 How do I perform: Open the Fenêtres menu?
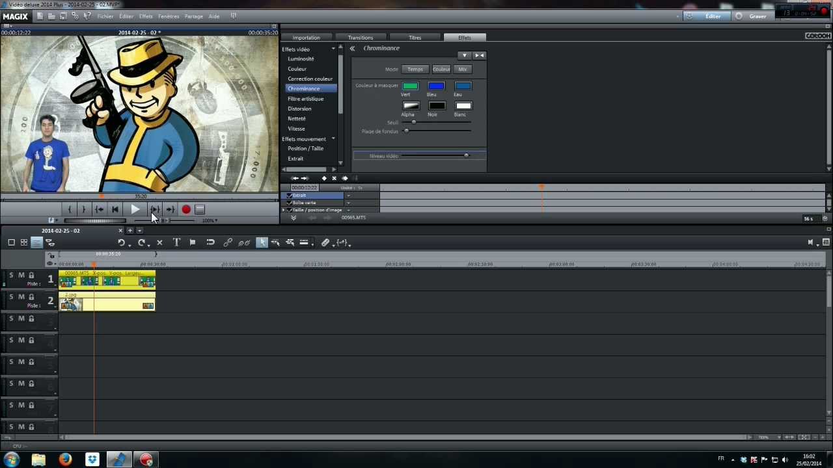169,16
